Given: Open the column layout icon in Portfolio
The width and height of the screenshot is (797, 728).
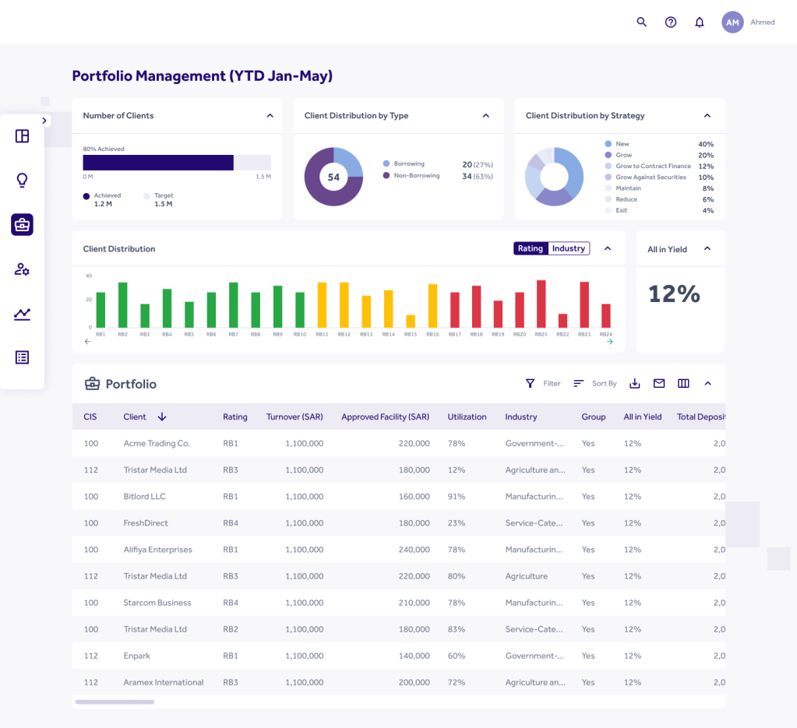Looking at the screenshot, I should (683, 383).
